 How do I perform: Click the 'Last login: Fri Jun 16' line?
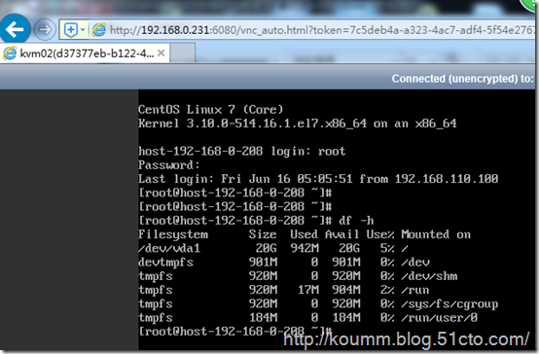point(318,179)
